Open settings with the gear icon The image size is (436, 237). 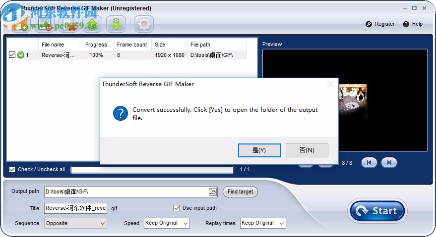point(144,24)
